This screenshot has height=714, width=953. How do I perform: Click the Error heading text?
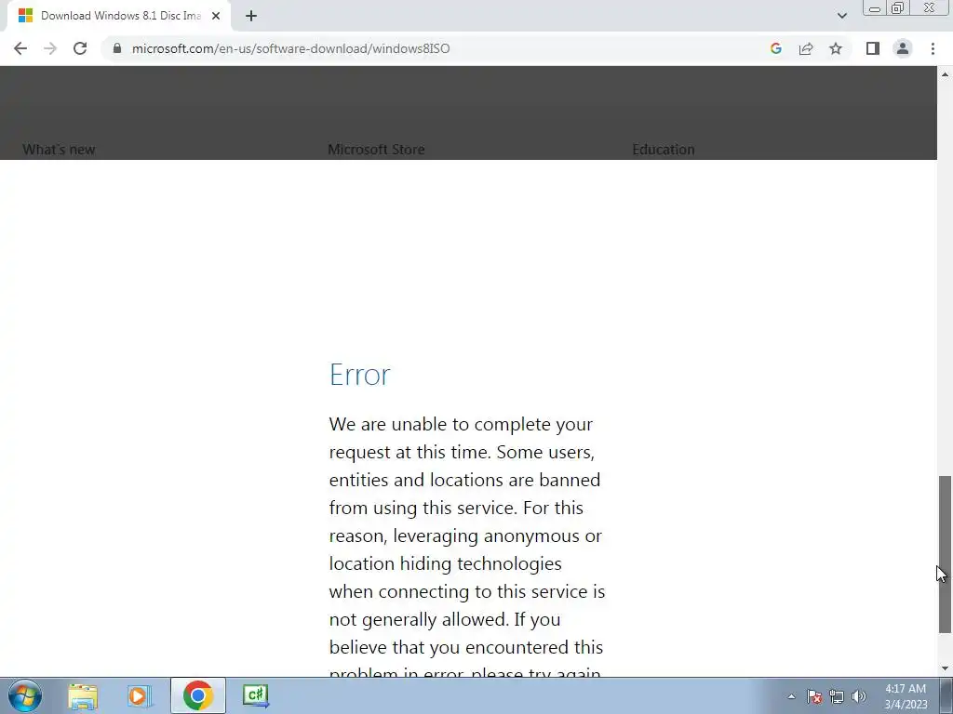click(x=360, y=375)
